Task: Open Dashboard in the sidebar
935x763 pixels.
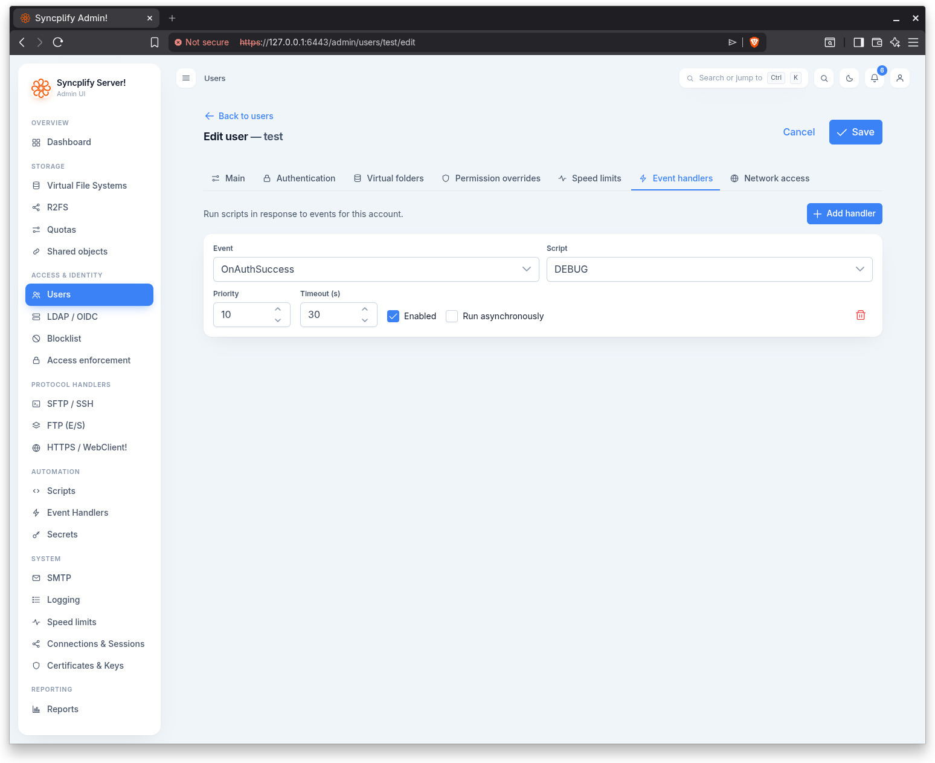Action: point(89,142)
